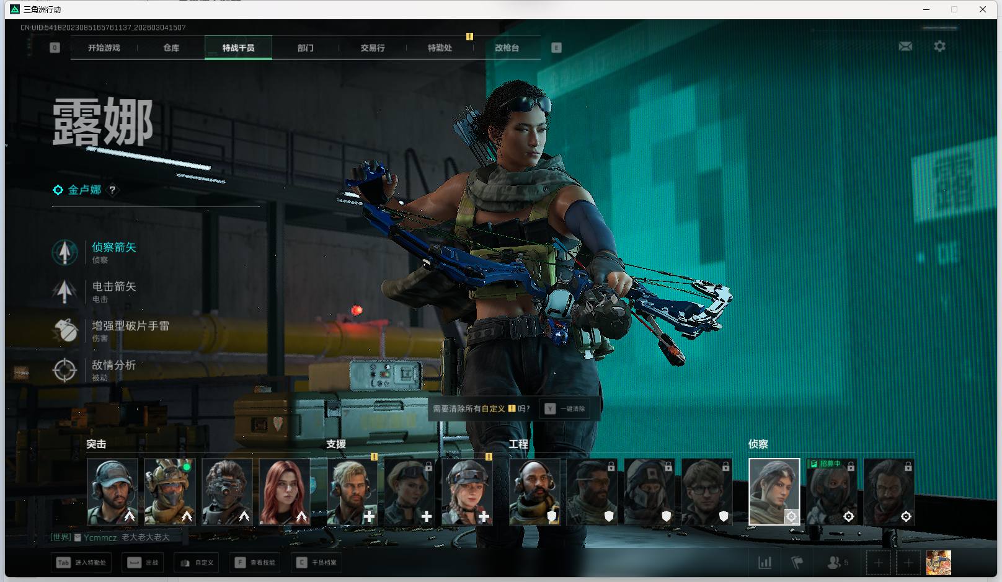Click the first empty teammate slot
Viewport: 1002px width, 582px height.
878,563
